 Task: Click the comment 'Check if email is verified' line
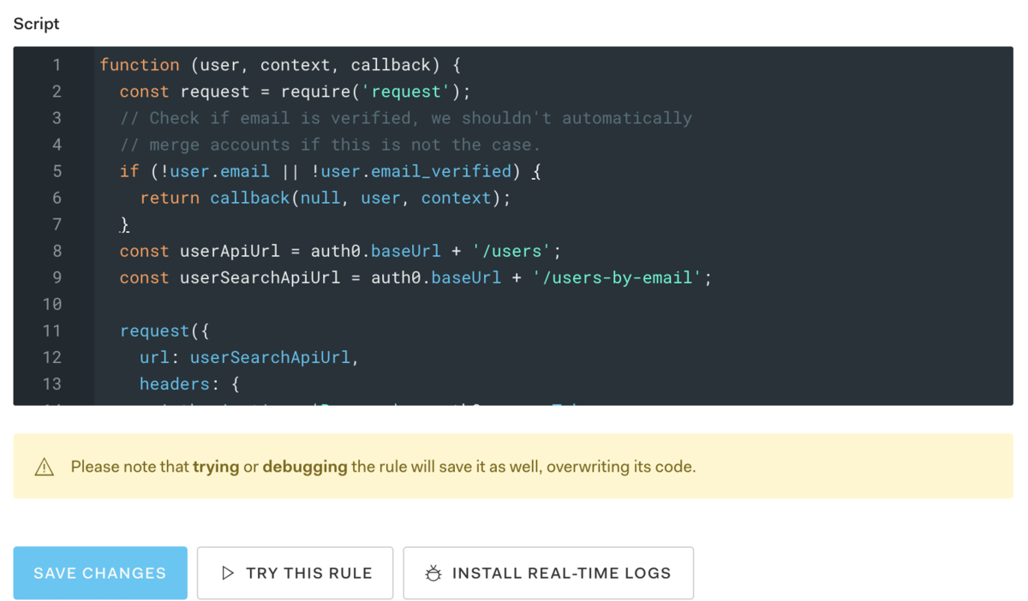point(406,118)
